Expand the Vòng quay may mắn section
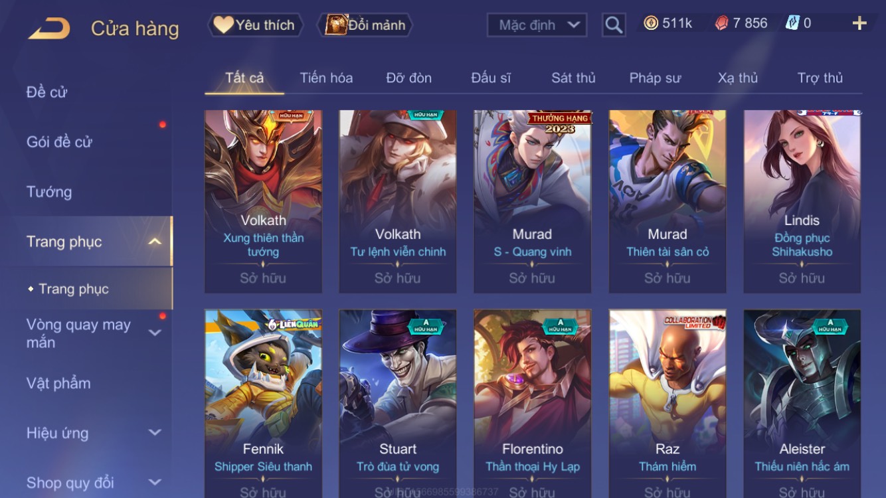The image size is (886, 498). pos(155,333)
